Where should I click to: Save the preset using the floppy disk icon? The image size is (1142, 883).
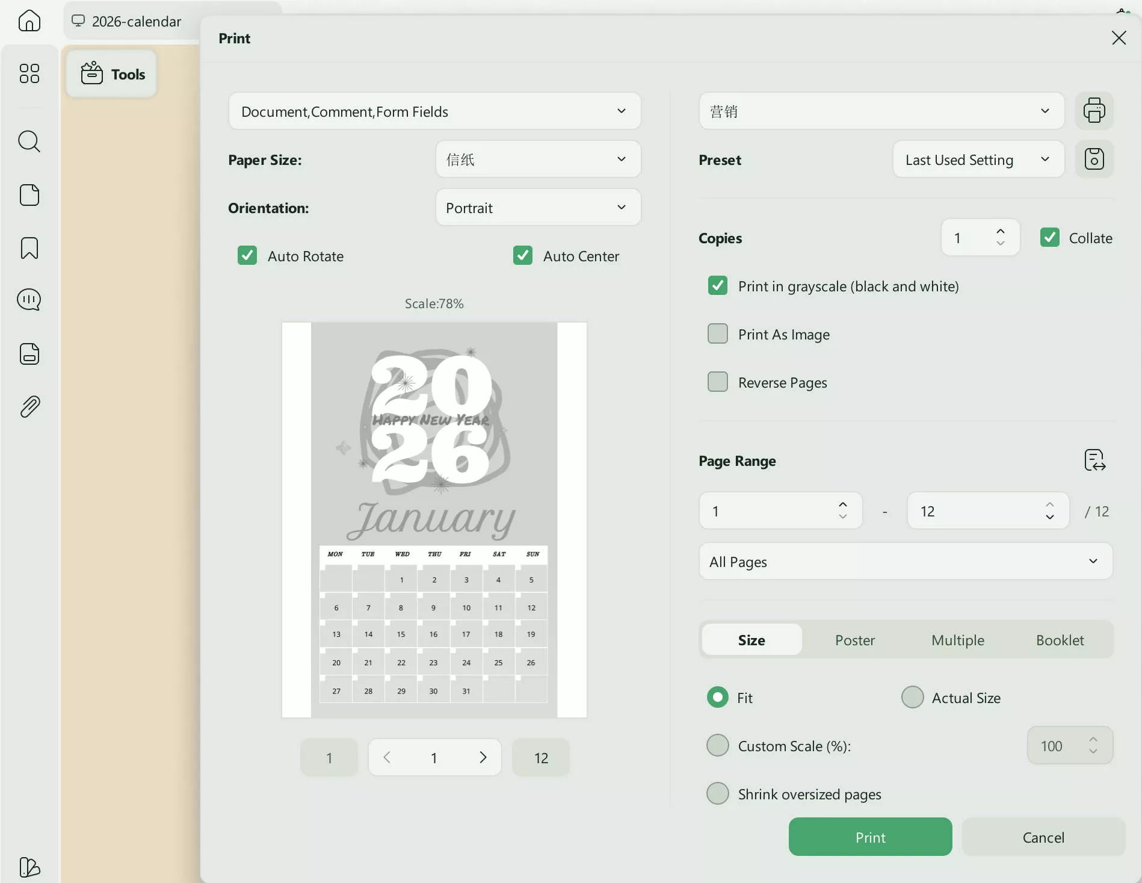pyautogui.click(x=1094, y=159)
